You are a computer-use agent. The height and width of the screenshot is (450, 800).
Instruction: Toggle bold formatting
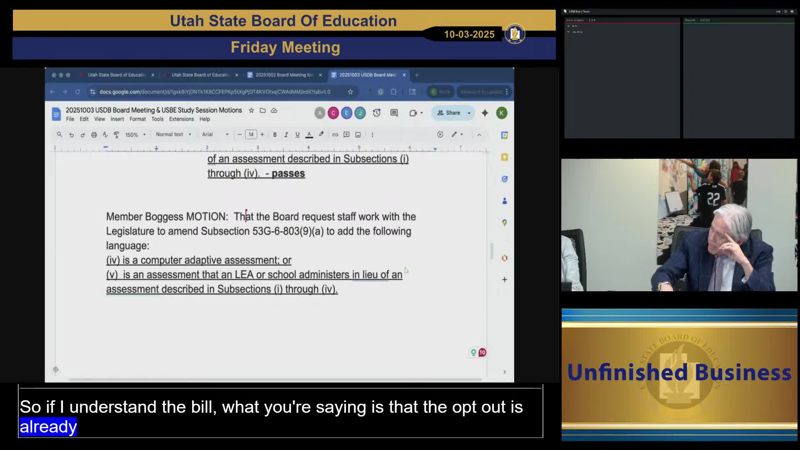pyautogui.click(x=275, y=135)
